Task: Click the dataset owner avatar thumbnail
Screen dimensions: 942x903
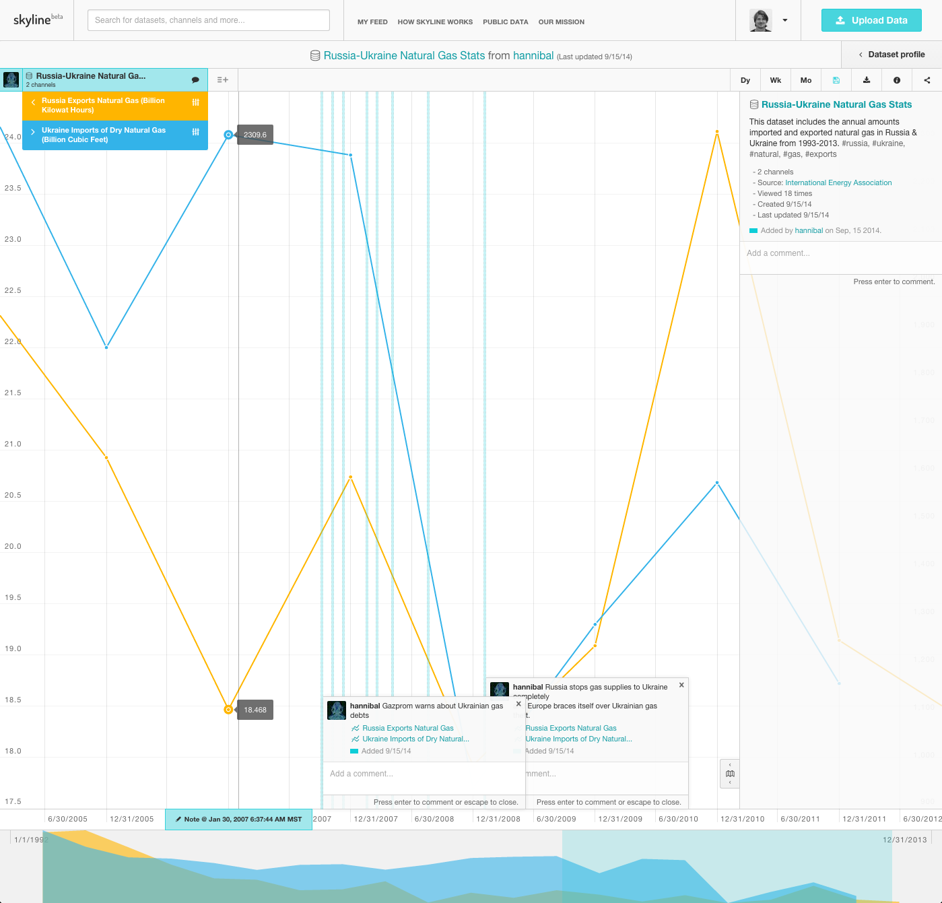Action: pyautogui.click(x=11, y=79)
